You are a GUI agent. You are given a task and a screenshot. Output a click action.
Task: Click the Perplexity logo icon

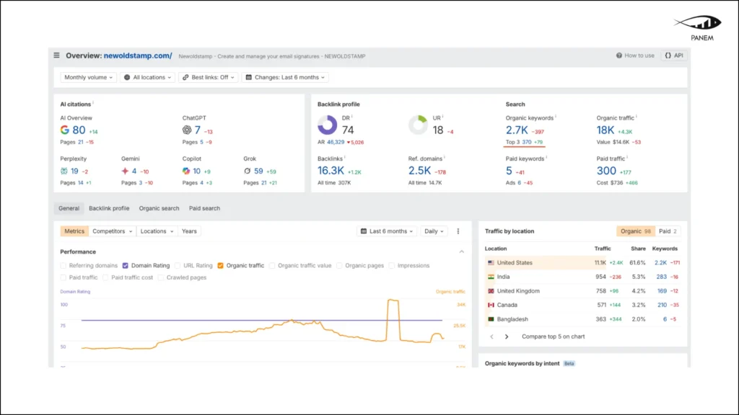tap(64, 171)
